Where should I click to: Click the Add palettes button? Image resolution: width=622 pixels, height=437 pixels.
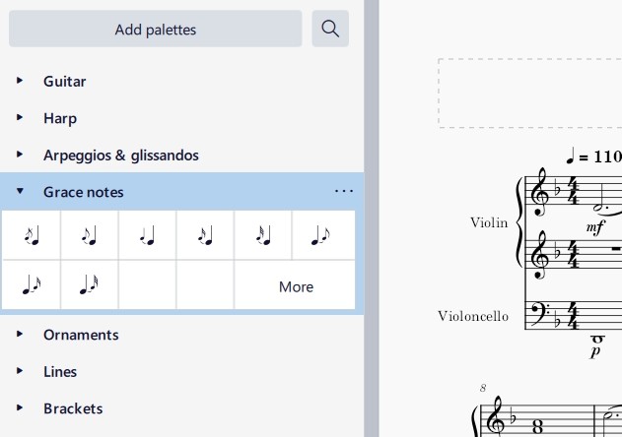tap(156, 29)
